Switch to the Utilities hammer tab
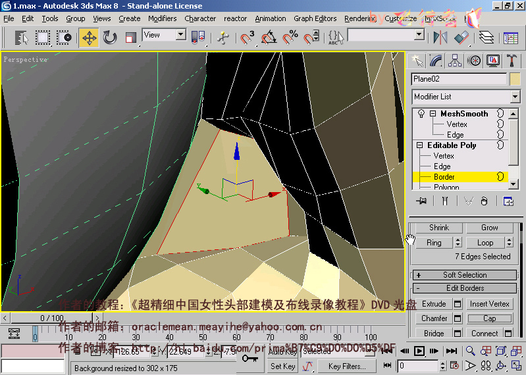Screen dimensions: 526x375 click(512, 61)
